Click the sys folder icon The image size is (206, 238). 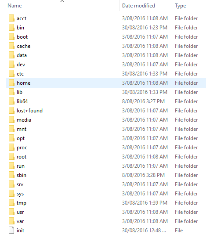(11, 194)
